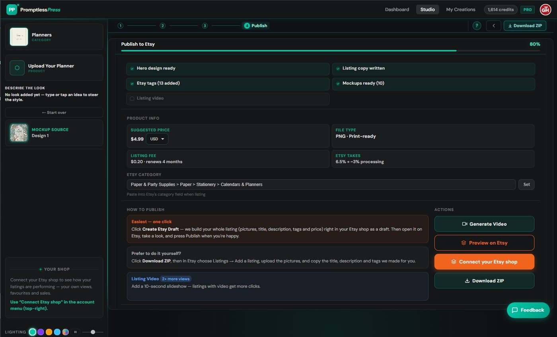Open the USD currency dropdown
The width and height of the screenshot is (557, 337).
(x=157, y=139)
